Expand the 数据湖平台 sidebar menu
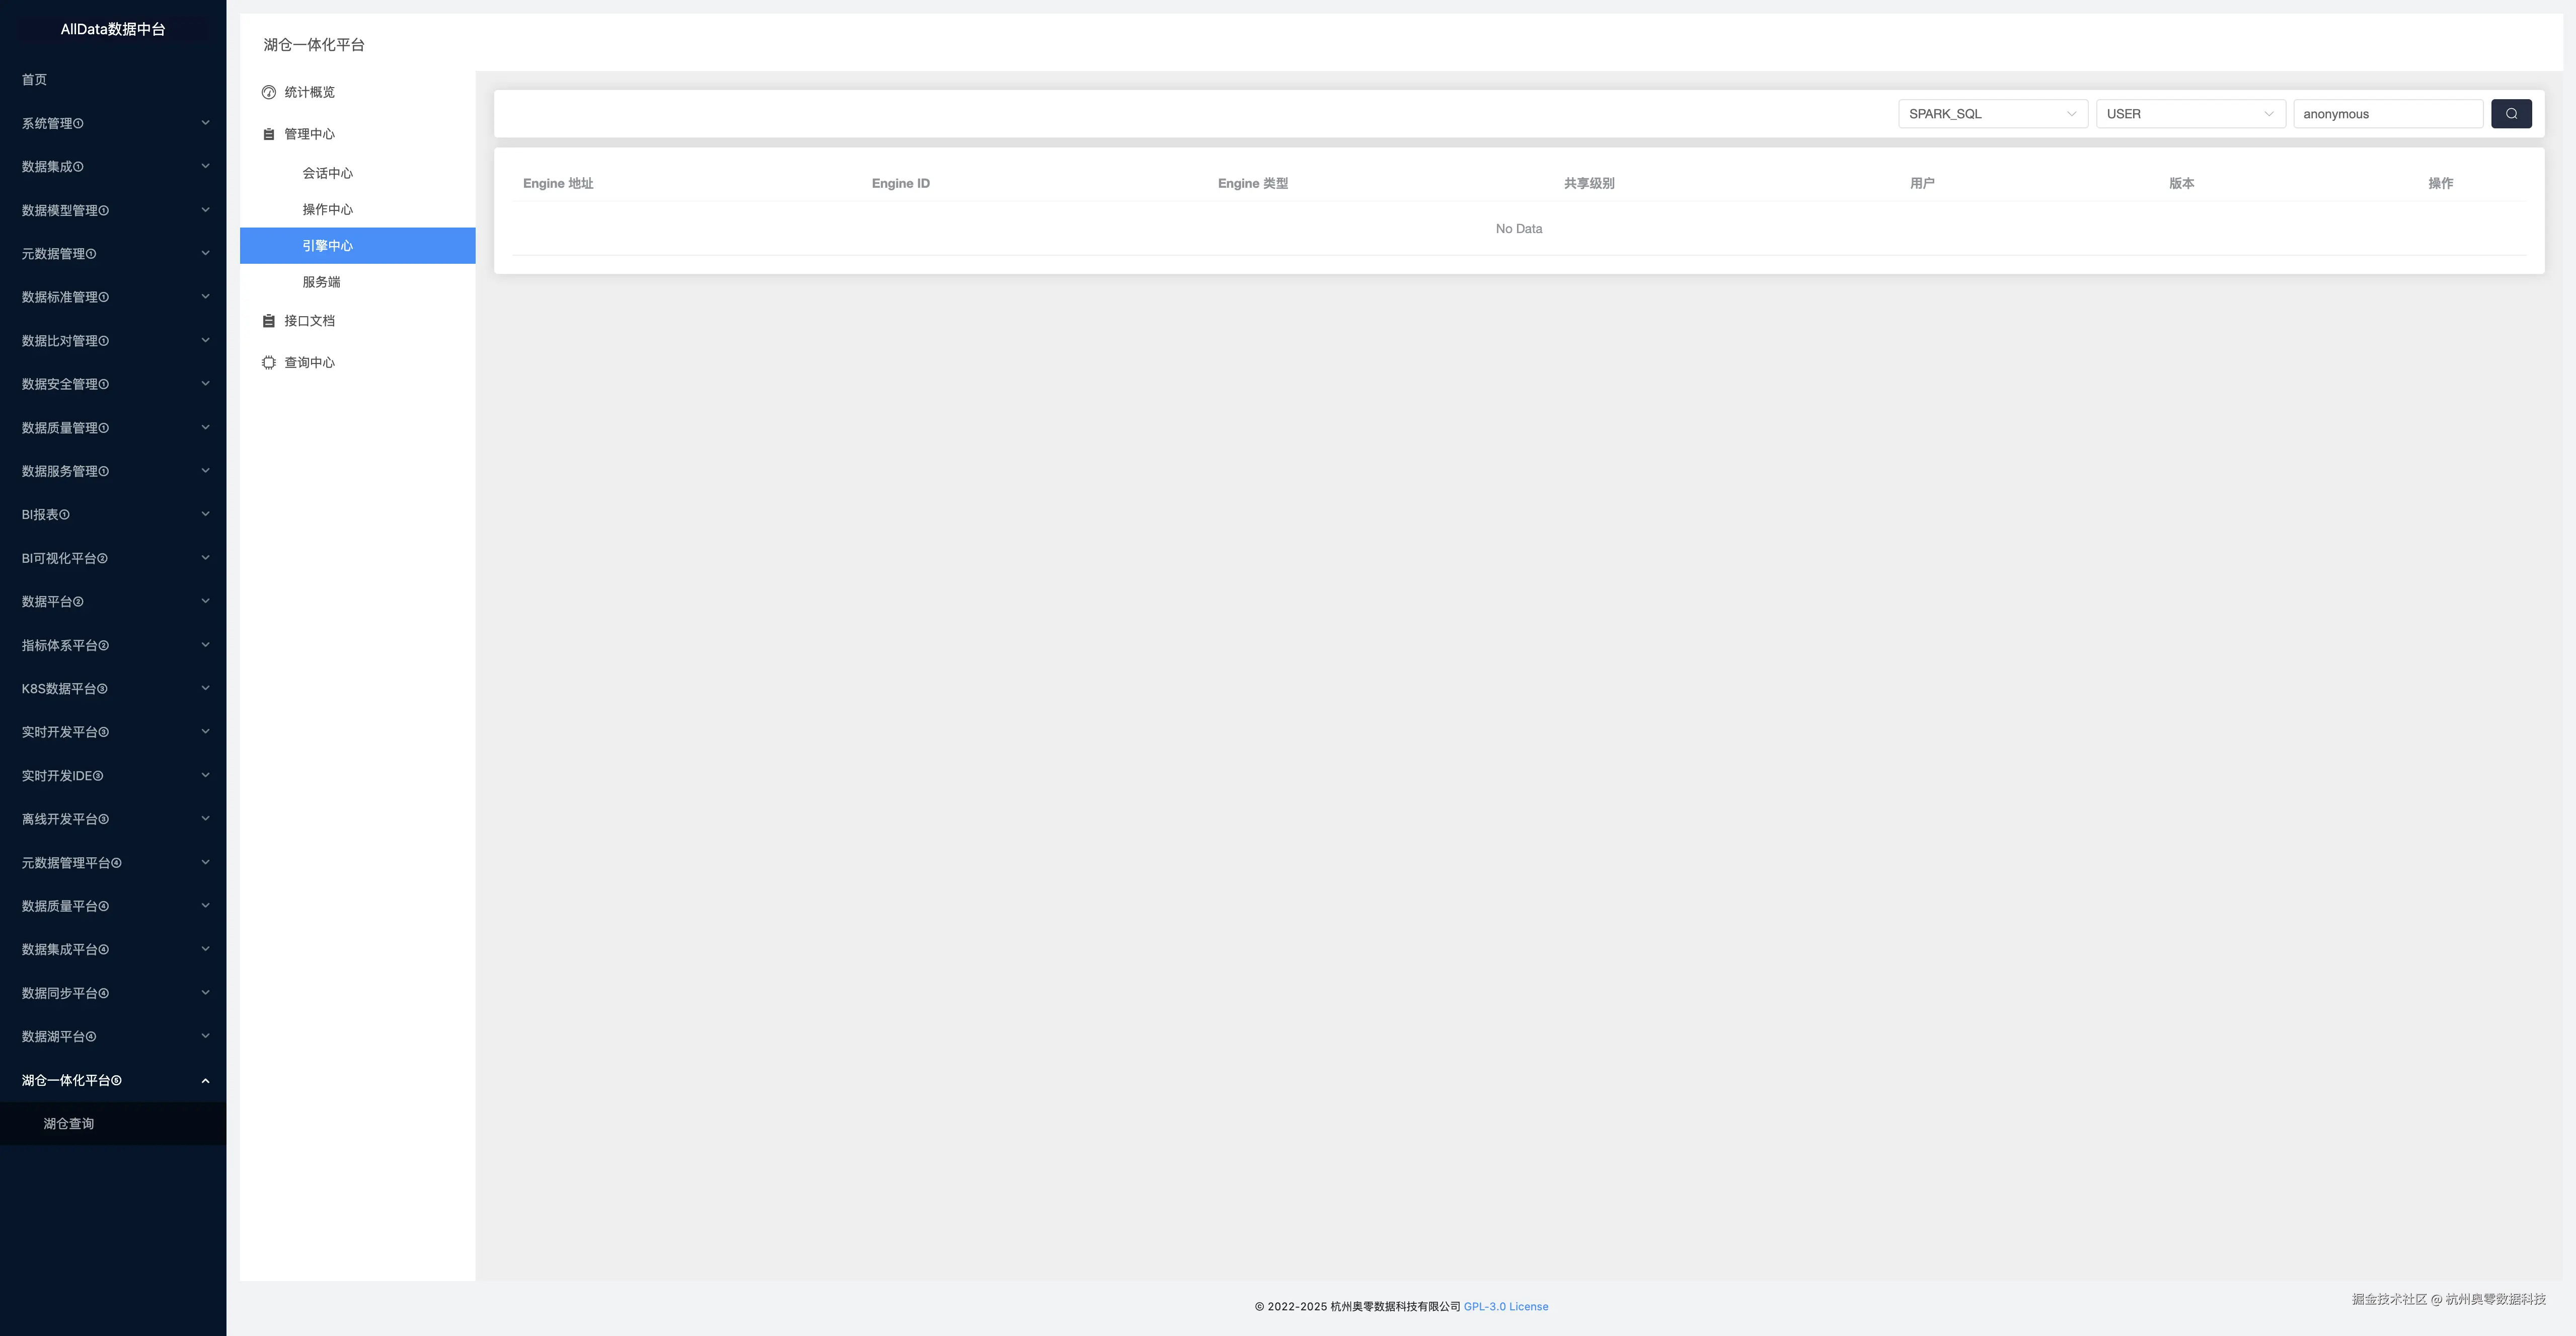The height and width of the screenshot is (1336, 2576). pos(113,1037)
